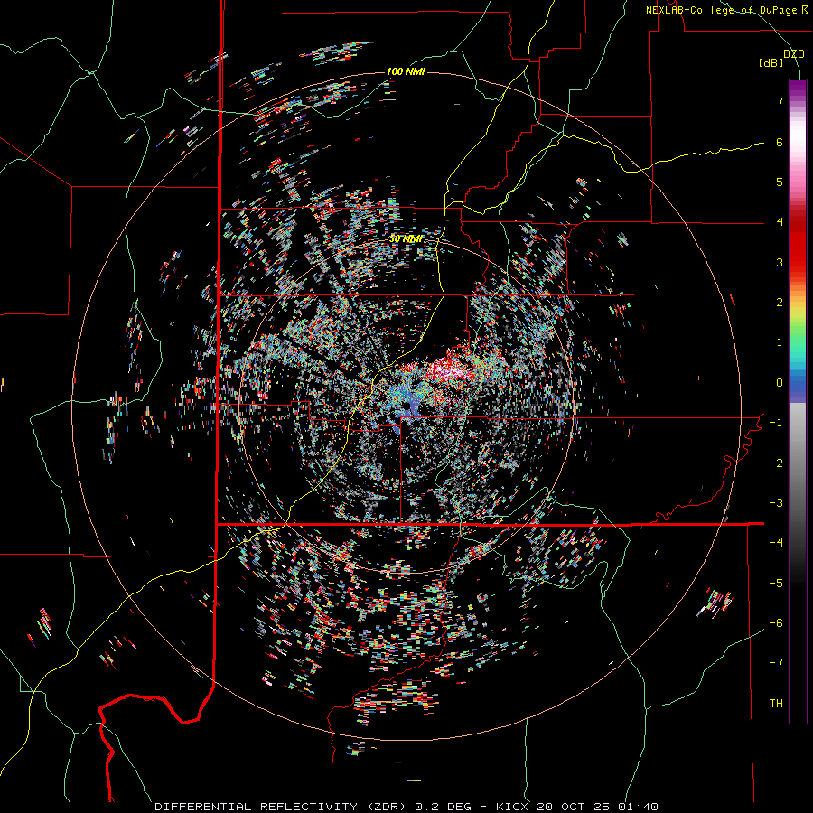
Task: Click the 100 NMI range ring label
Action: tap(406, 71)
